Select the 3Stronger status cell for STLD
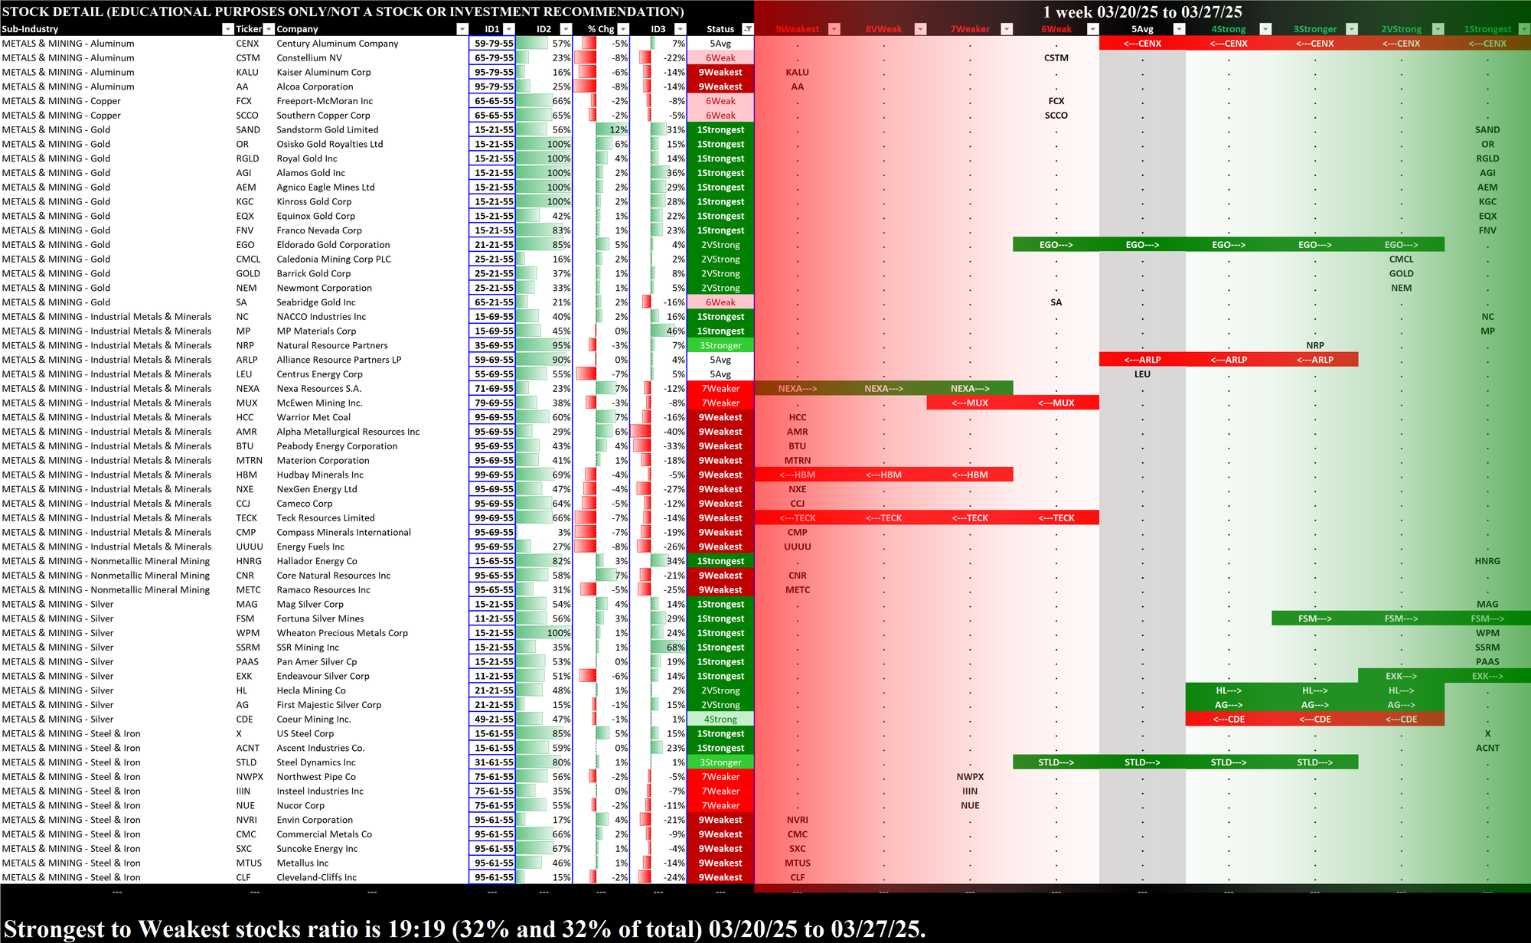Screen dimensions: 1531x943 coord(720,762)
